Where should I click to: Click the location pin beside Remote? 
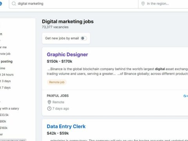(49, 102)
